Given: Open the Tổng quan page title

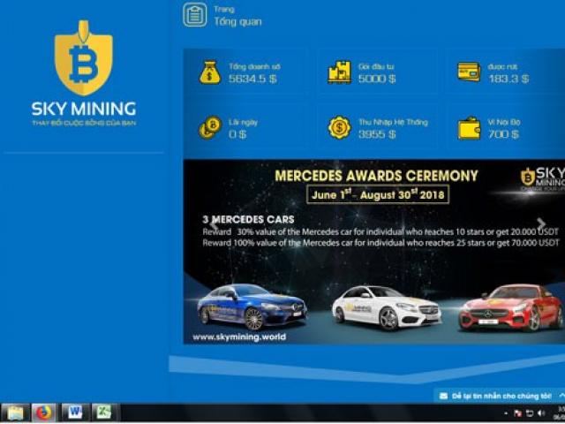Looking at the screenshot, I should click(x=237, y=21).
